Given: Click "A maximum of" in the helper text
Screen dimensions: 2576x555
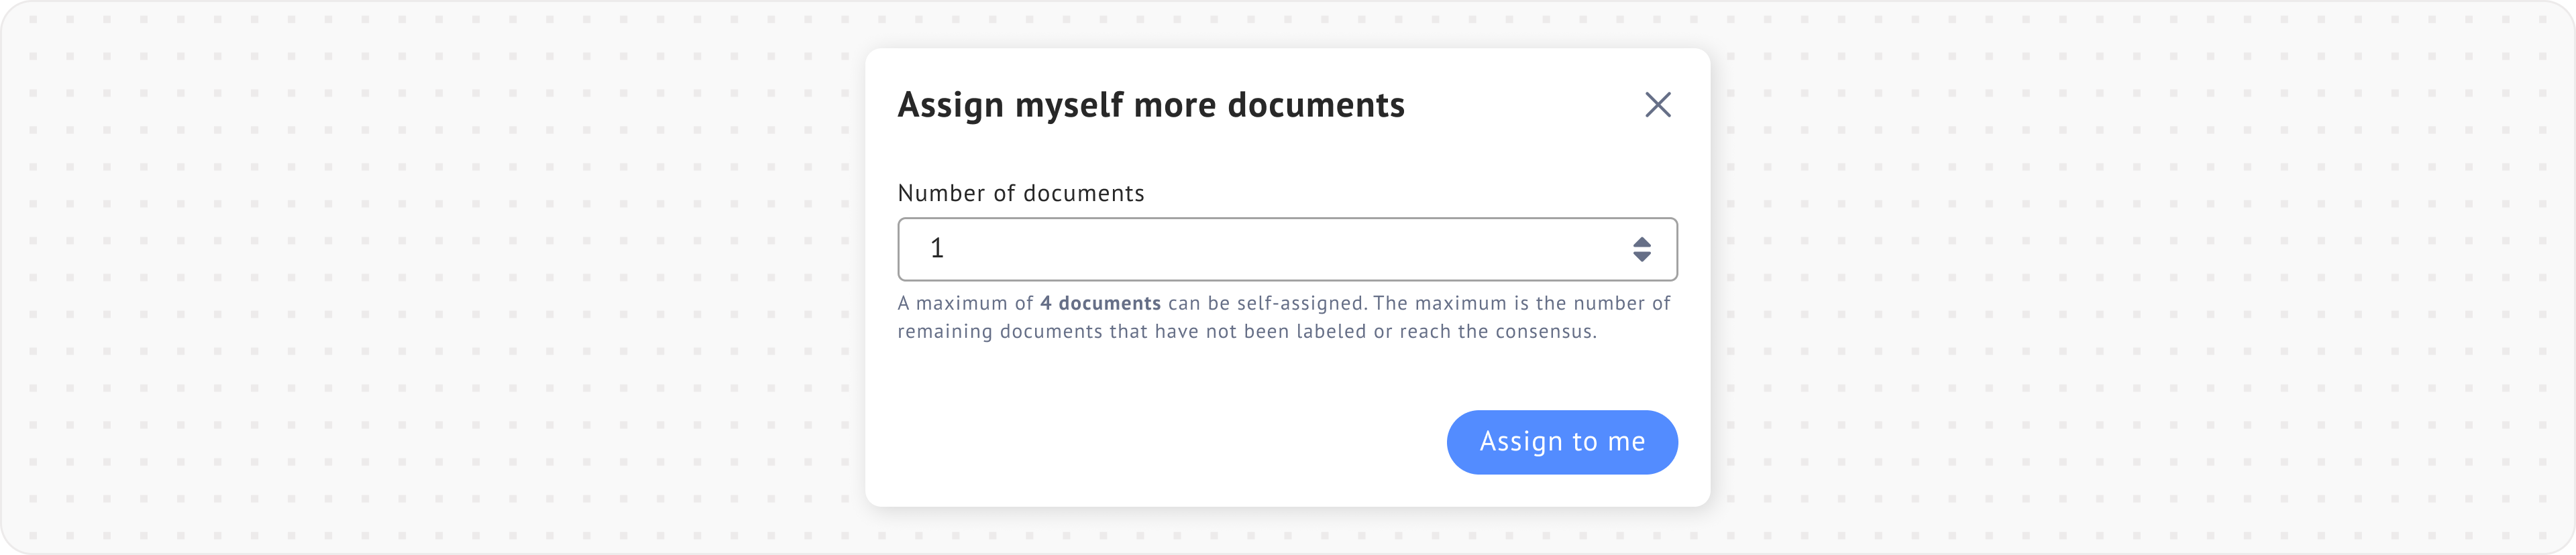Looking at the screenshot, I should (965, 303).
